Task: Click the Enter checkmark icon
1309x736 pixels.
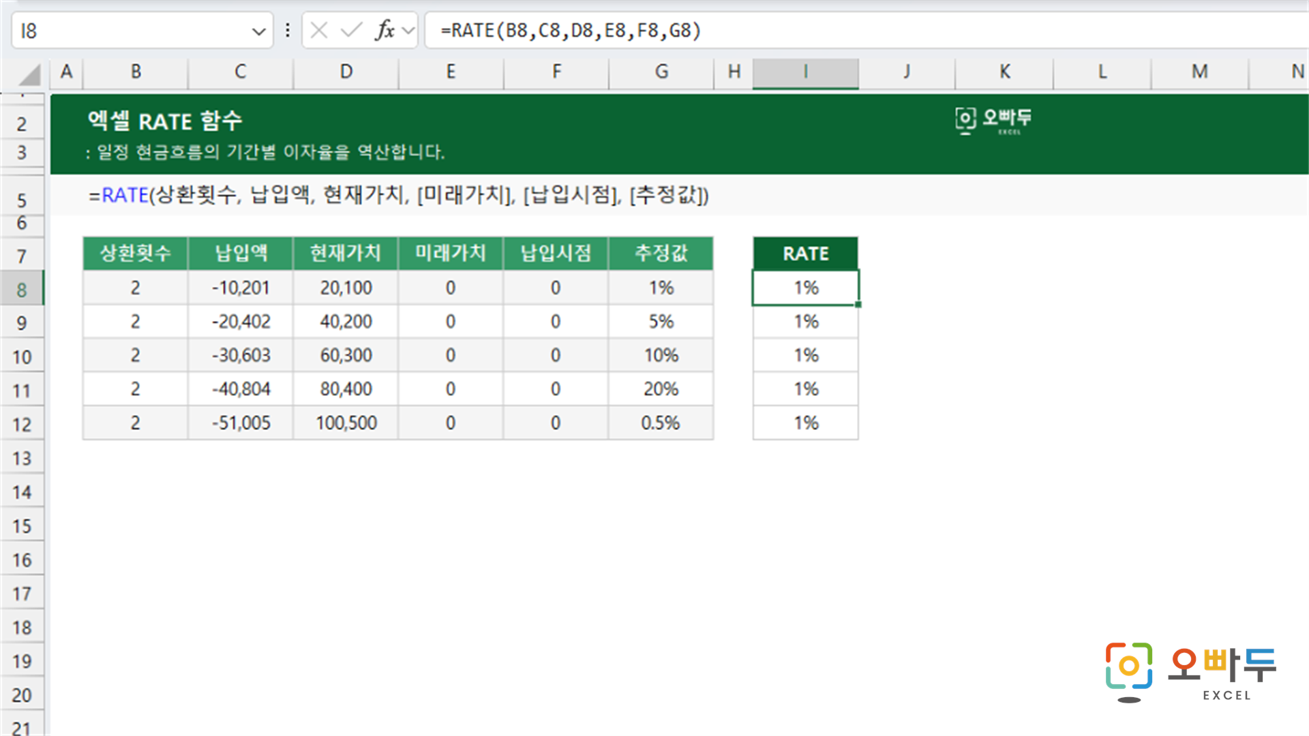Action: (x=351, y=30)
